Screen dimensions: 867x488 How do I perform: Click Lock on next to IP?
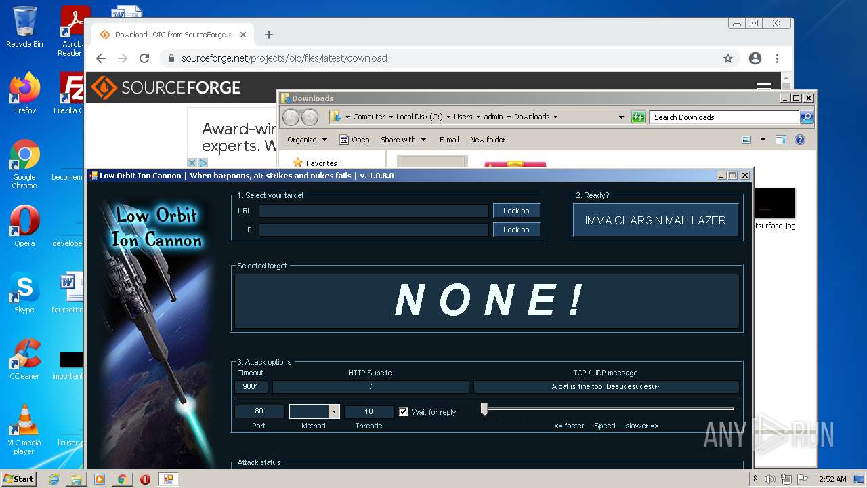click(x=516, y=230)
